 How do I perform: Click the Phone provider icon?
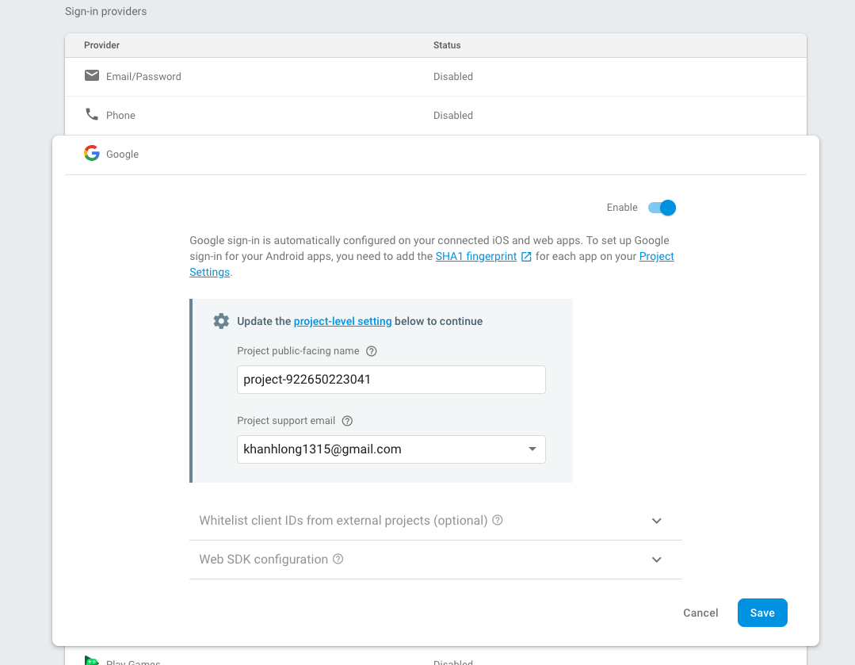pyautogui.click(x=92, y=115)
